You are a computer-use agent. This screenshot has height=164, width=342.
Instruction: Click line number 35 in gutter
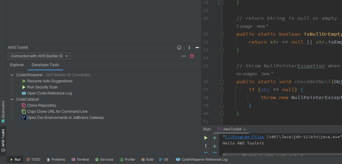[x=206, y=66]
